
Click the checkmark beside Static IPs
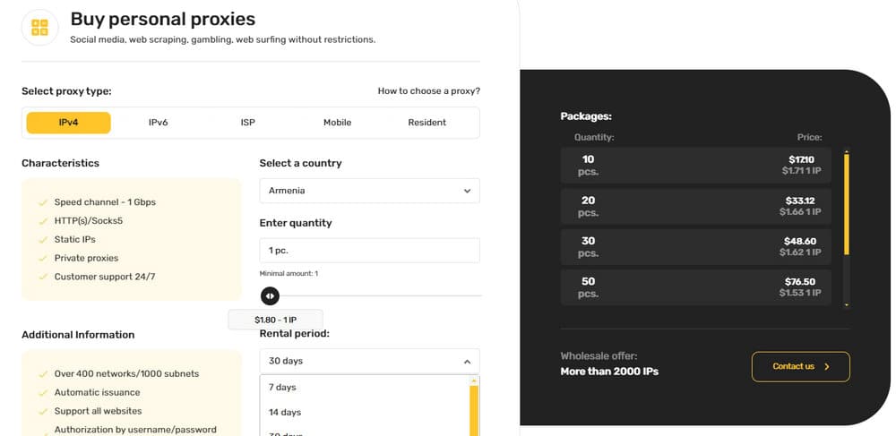coord(42,240)
